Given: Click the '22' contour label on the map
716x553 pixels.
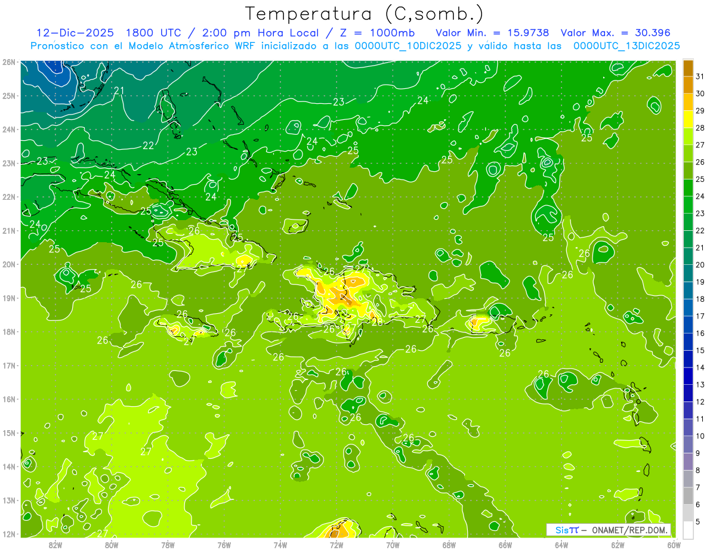Looking at the screenshot, I should pyautogui.click(x=148, y=146).
